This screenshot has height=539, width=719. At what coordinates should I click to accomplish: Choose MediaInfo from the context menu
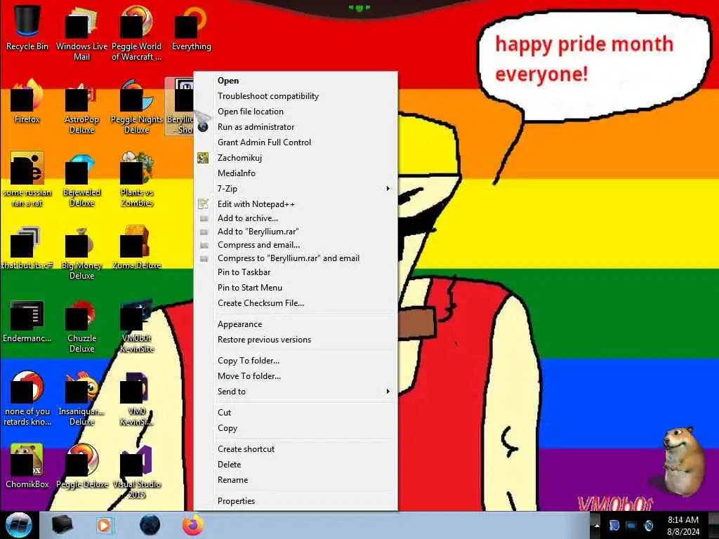tap(296, 173)
